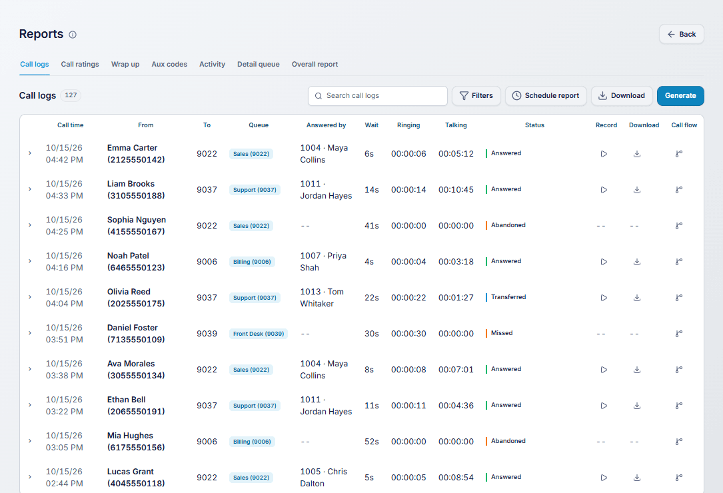Expand Daniel Foster's missed call row

[30, 333]
